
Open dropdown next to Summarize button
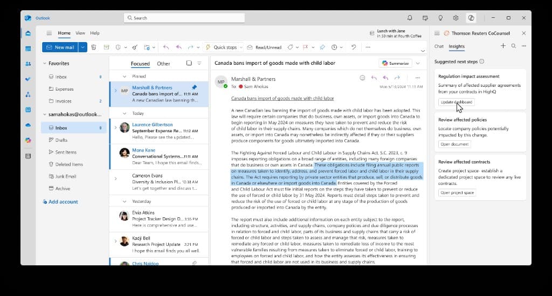point(418,64)
